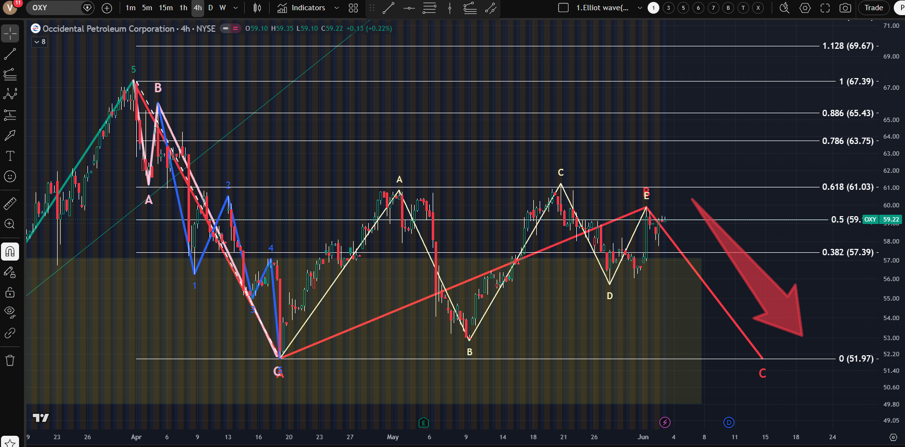Select layout shortcut circle T
Viewport: 905px width, 447px height.
[x=743, y=8]
